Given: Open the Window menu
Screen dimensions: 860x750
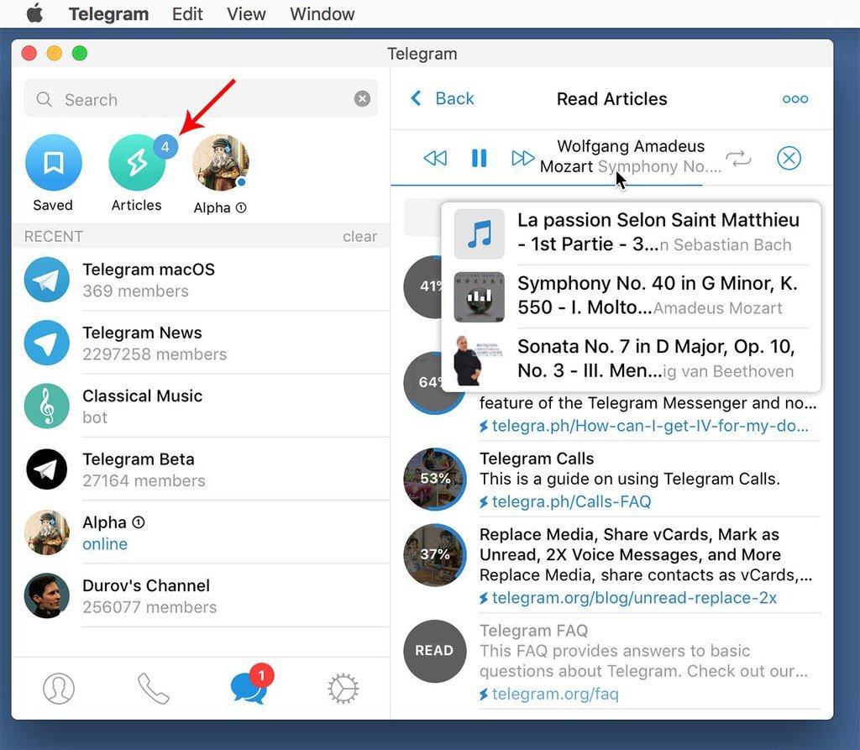Looking at the screenshot, I should [322, 13].
